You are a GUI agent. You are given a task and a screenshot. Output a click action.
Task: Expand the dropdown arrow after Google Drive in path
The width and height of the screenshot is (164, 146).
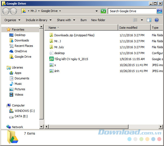60,11
